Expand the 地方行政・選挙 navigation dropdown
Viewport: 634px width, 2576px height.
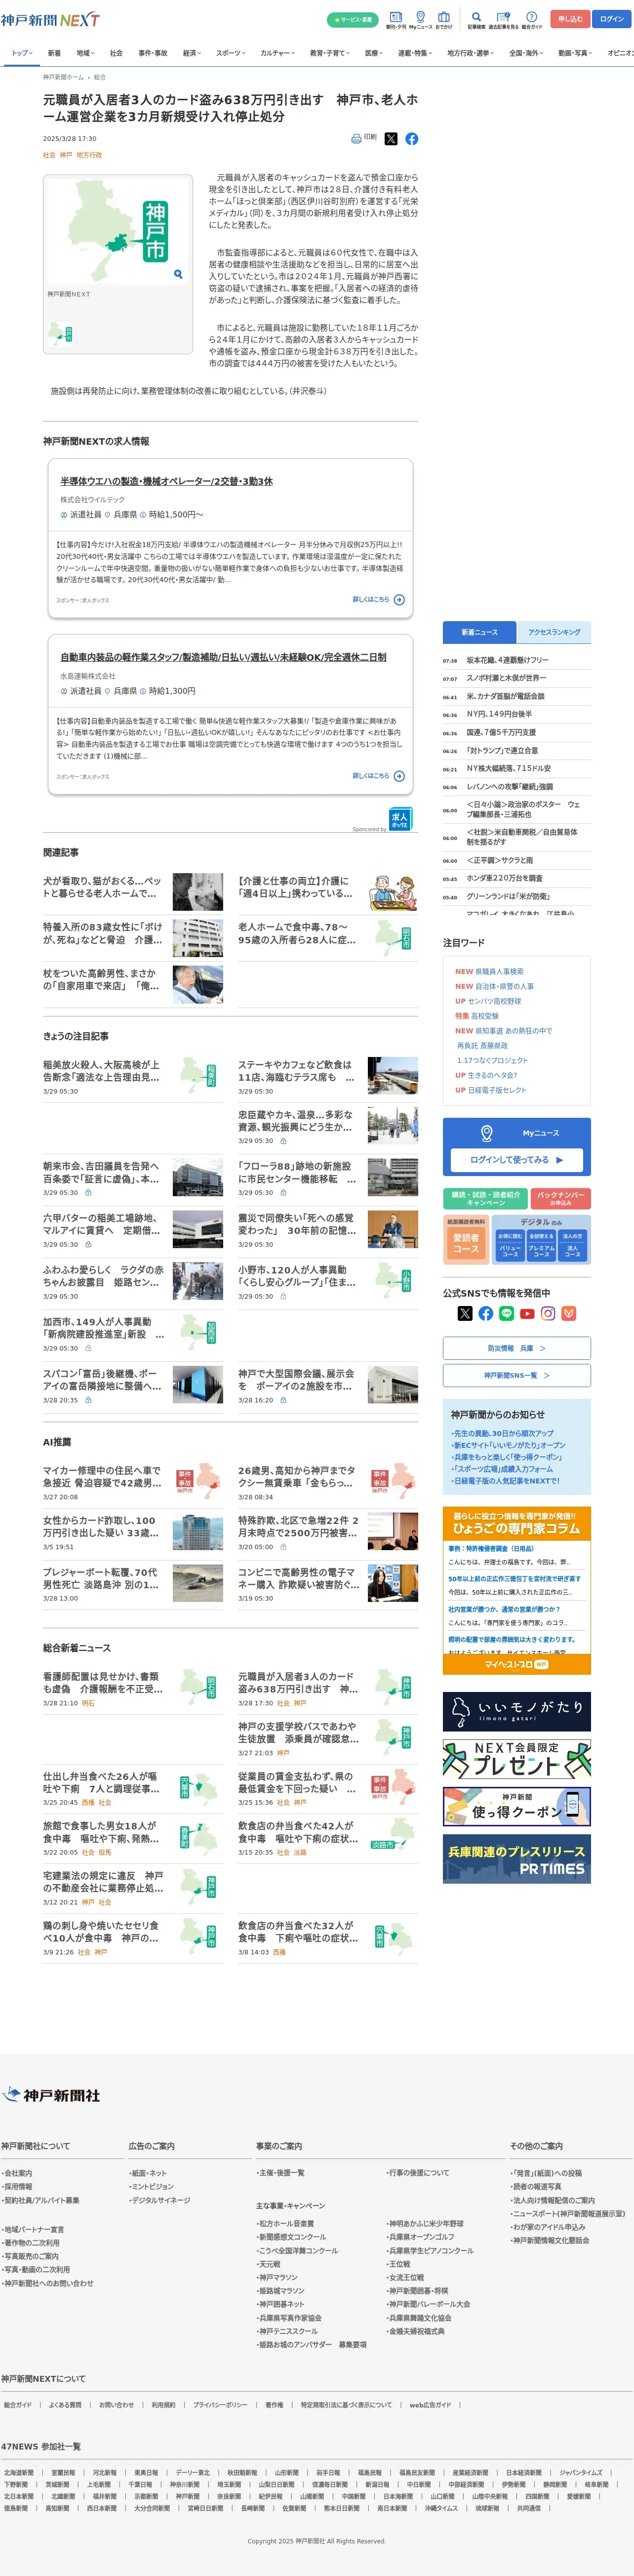(x=472, y=53)
